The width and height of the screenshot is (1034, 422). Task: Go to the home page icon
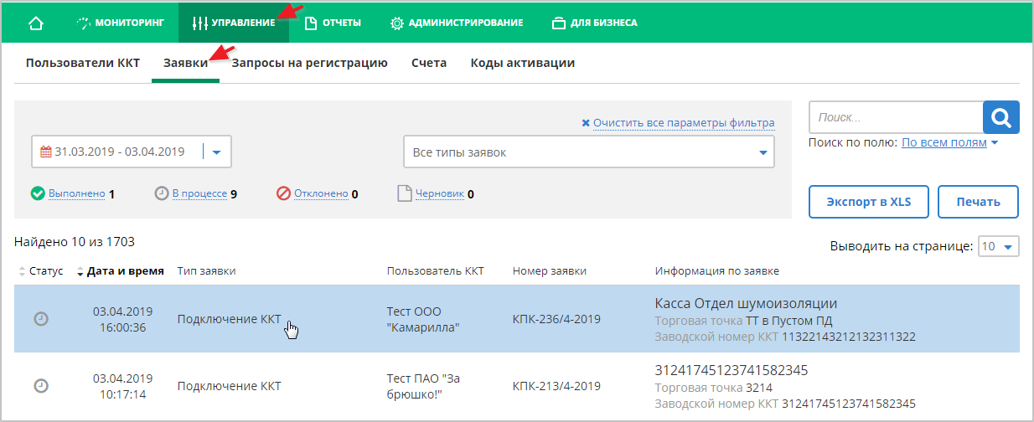point(36,23)
